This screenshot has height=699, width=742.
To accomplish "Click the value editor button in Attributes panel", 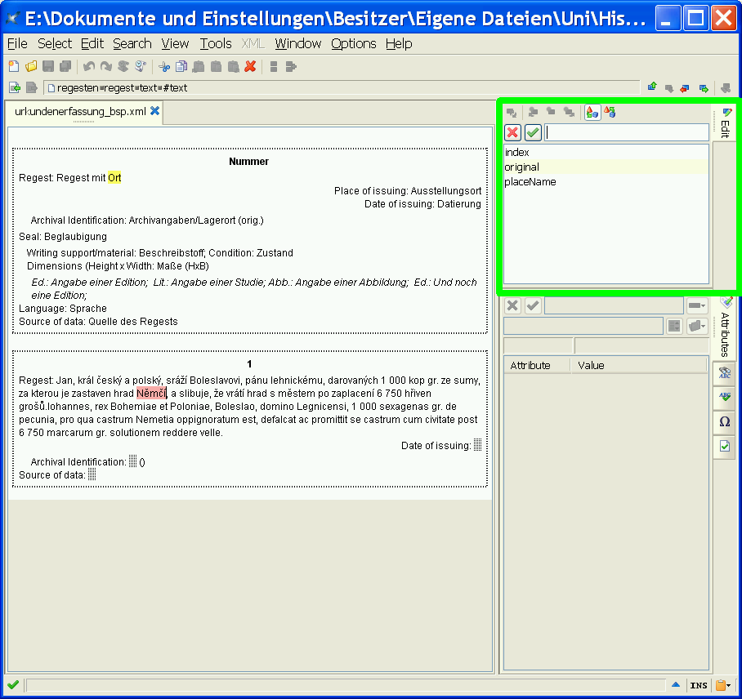I will tap(674, 326).
